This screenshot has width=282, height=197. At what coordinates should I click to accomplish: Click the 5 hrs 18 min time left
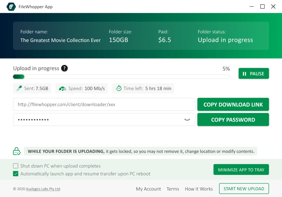[158, 89]
